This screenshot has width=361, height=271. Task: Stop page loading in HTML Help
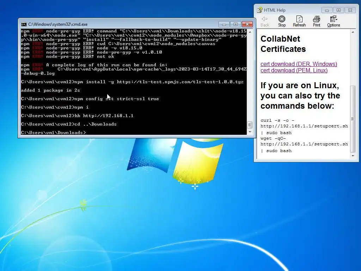[x=282, y=22]
